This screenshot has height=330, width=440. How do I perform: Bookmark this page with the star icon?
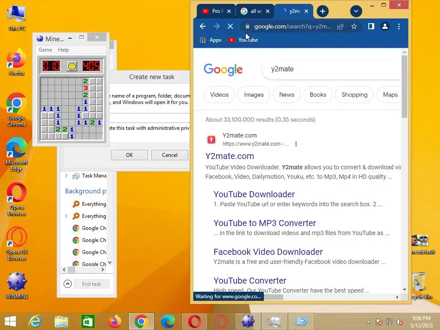coord(354,26)
